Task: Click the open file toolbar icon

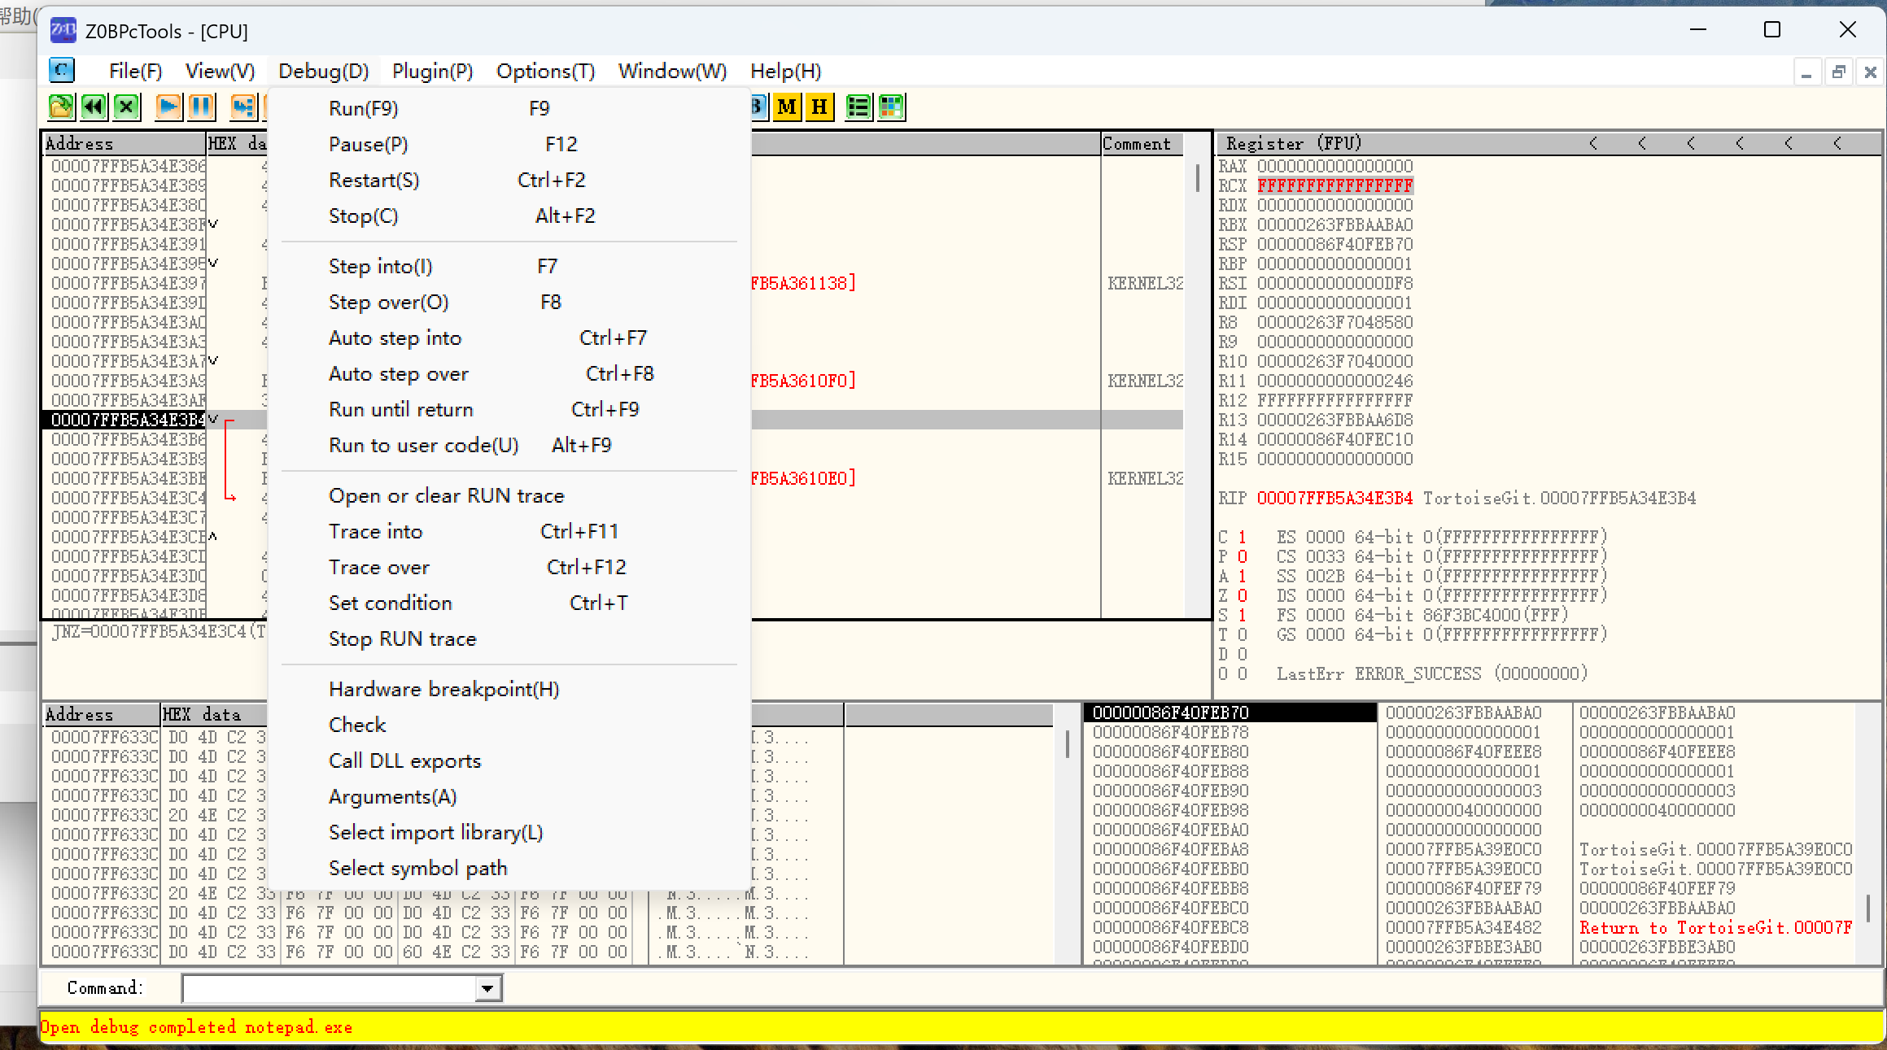Action: pyautogui.click(x=61, y=107)
